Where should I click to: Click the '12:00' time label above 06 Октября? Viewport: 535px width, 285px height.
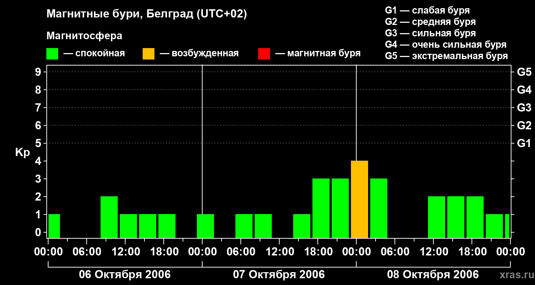pyautogui.click(x=125, y=252)
